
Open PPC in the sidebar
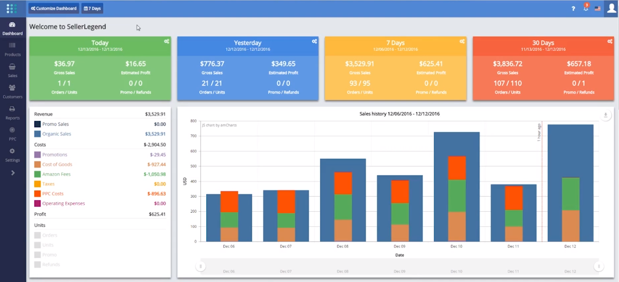pyautogui.click(x=12, y=134)
